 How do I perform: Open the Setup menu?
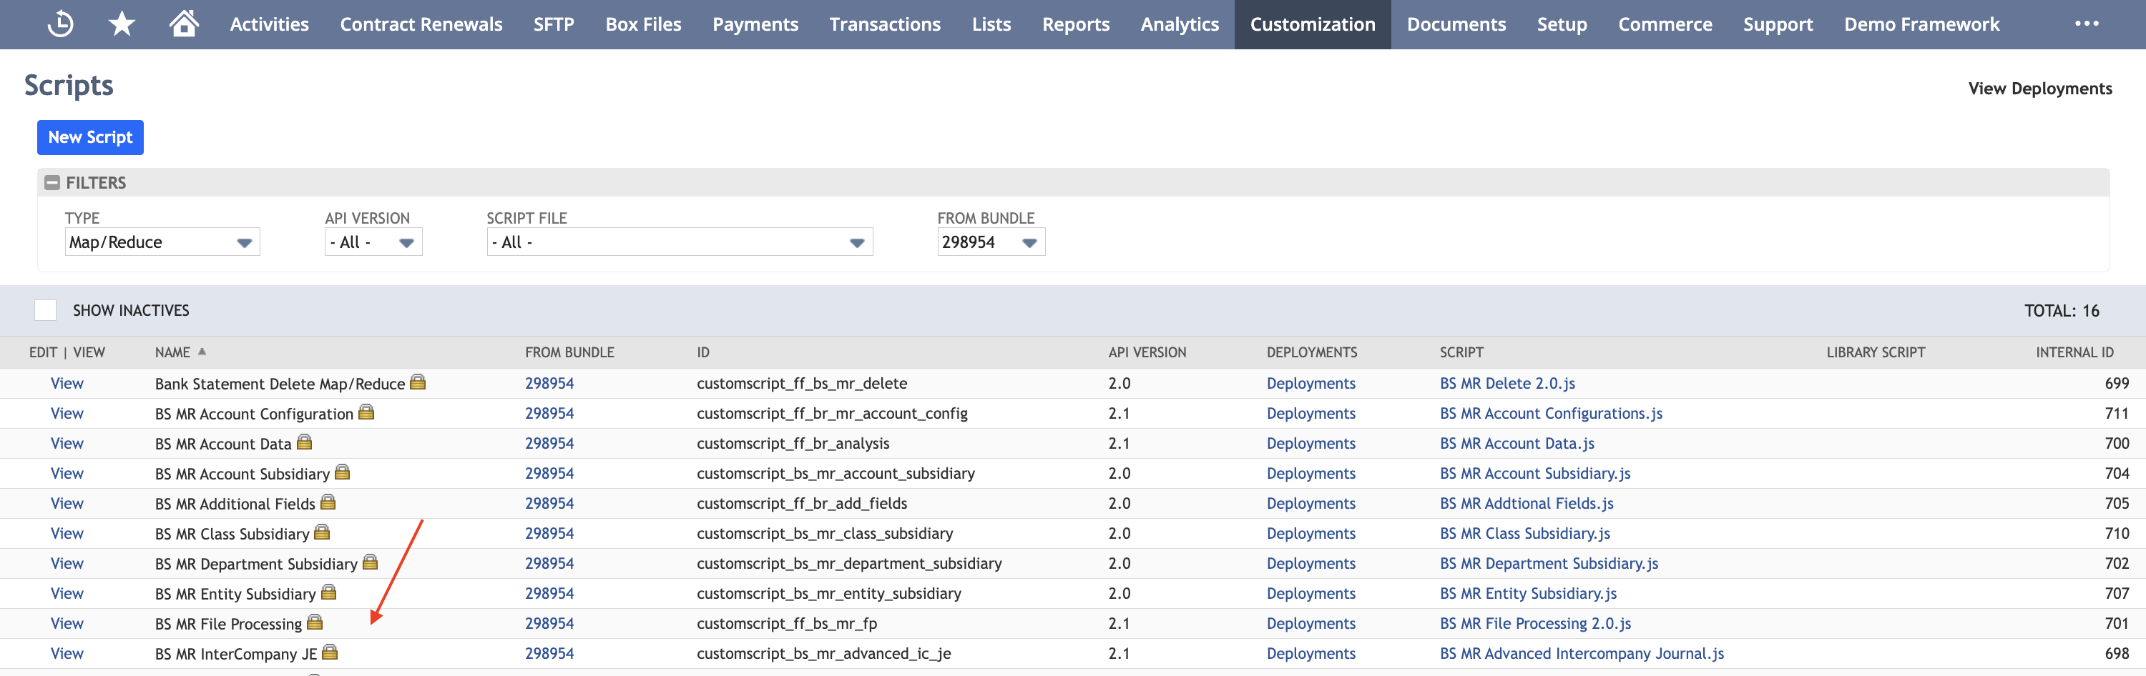(1562, 24)
